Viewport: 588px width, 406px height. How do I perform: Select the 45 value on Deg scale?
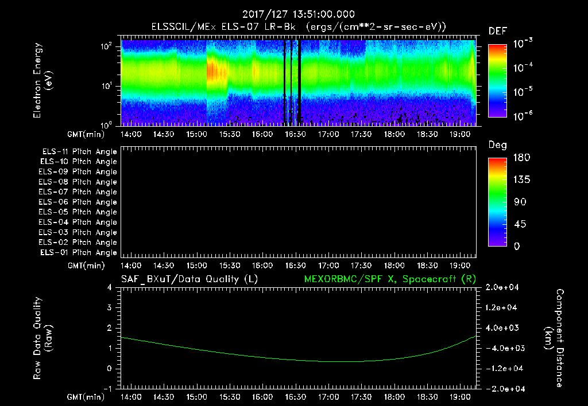(520, 224)
